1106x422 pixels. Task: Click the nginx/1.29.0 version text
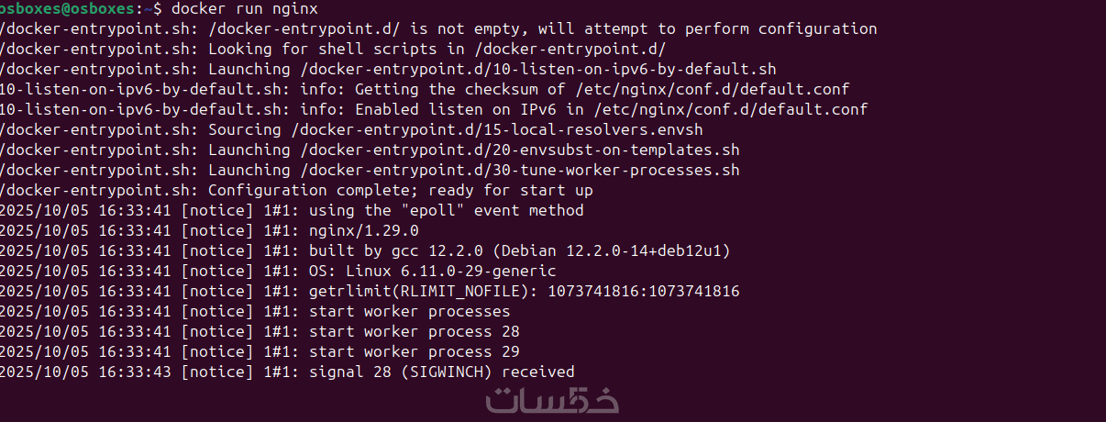click(363, 230)
